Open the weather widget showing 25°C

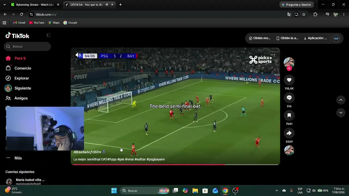tap(13, 190)
